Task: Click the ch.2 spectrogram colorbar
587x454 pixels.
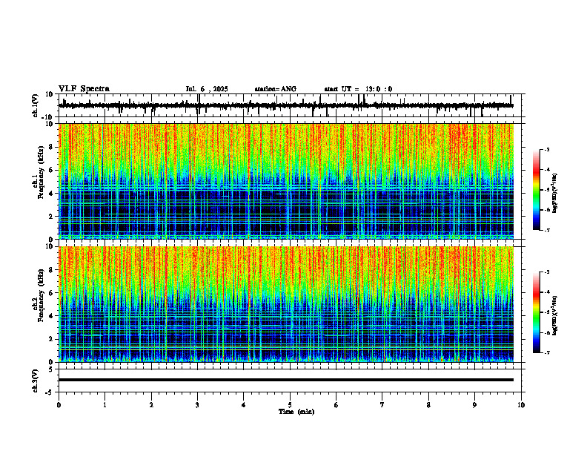Action: pyautogui.click(x=536, y=312)
